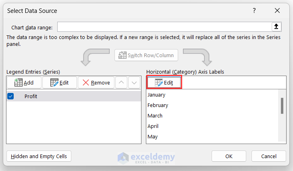Remove the selected Profit series
This screenshot has height=171, width=293.
[96, 82]
